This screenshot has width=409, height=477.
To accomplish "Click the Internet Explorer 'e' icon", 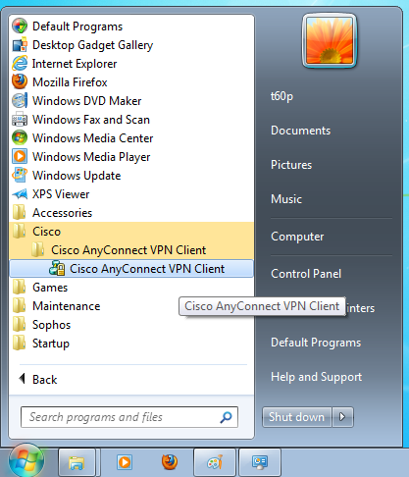I will coord(20,64).
